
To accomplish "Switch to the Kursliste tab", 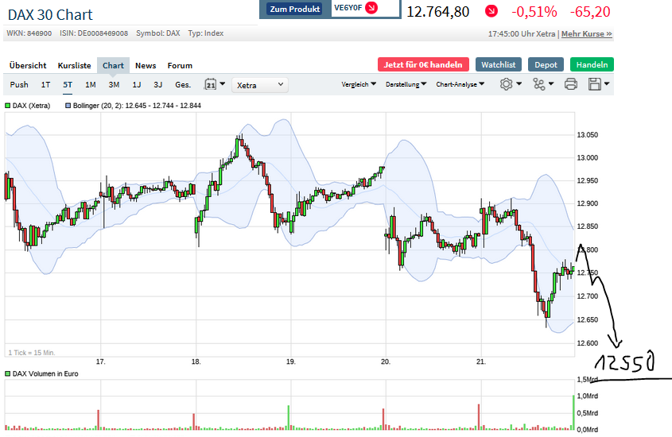I will pos(74,65).
